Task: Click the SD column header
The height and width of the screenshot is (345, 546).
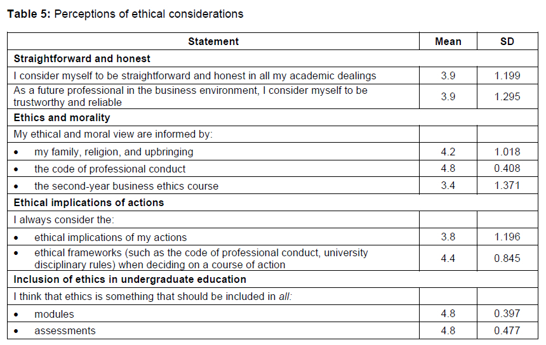Action: [507, 42]
